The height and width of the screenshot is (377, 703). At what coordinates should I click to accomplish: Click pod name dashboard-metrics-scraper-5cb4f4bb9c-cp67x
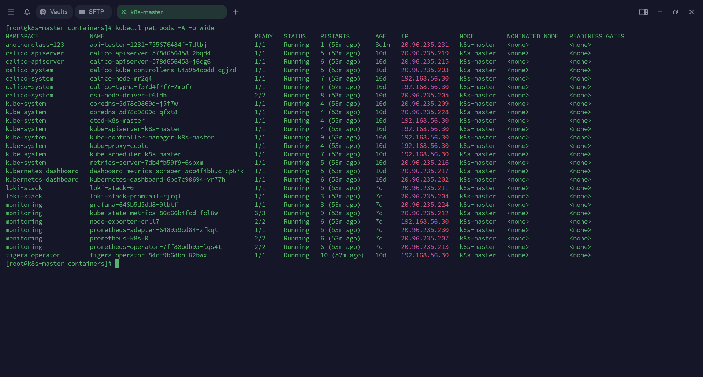point(167,171)
